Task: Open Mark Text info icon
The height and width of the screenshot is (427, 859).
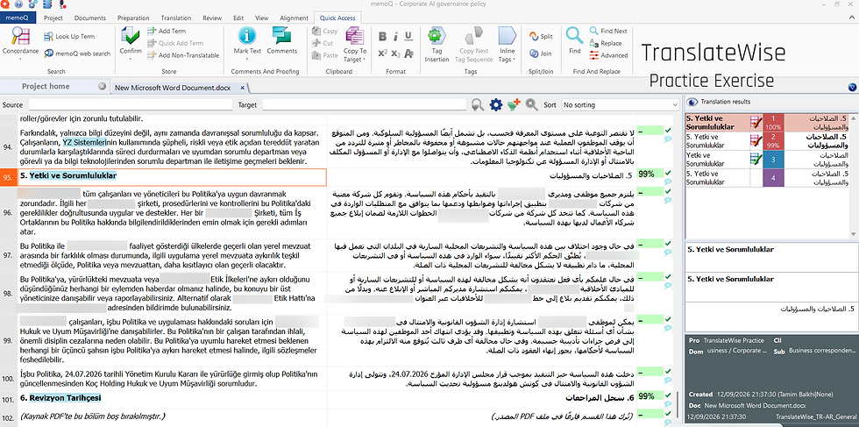Action: (247, 36)
